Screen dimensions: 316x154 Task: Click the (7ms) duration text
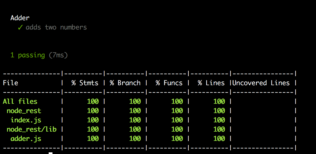pyautogui.click(x=58, y=55)
